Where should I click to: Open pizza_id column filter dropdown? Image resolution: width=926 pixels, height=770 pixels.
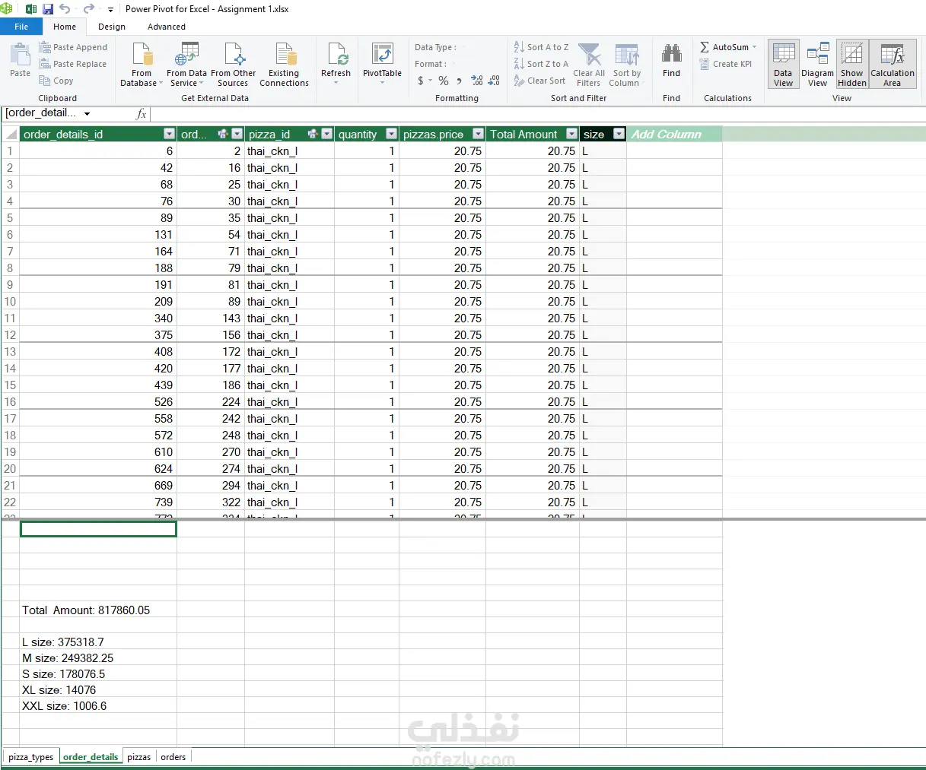pos(327,134)
